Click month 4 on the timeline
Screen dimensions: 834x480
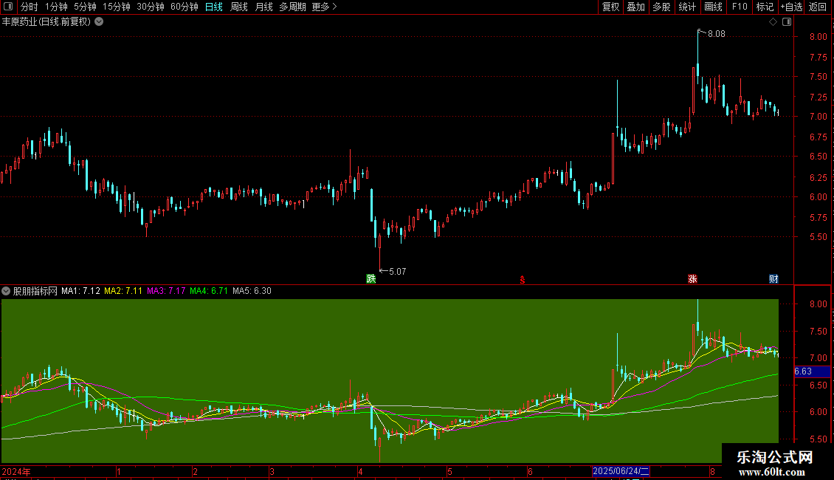(361, 471)
